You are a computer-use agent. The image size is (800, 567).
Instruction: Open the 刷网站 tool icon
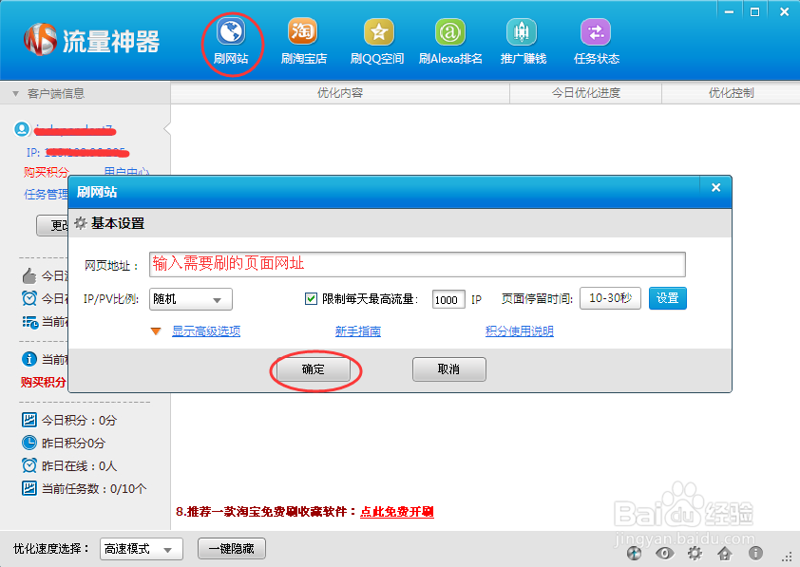tap(231, 33)
